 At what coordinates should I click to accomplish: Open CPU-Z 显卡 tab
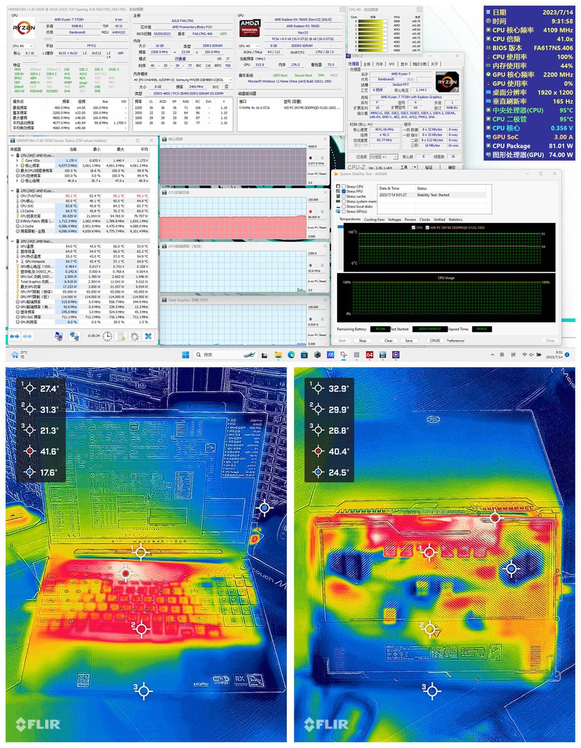click(x=404, y=64)
